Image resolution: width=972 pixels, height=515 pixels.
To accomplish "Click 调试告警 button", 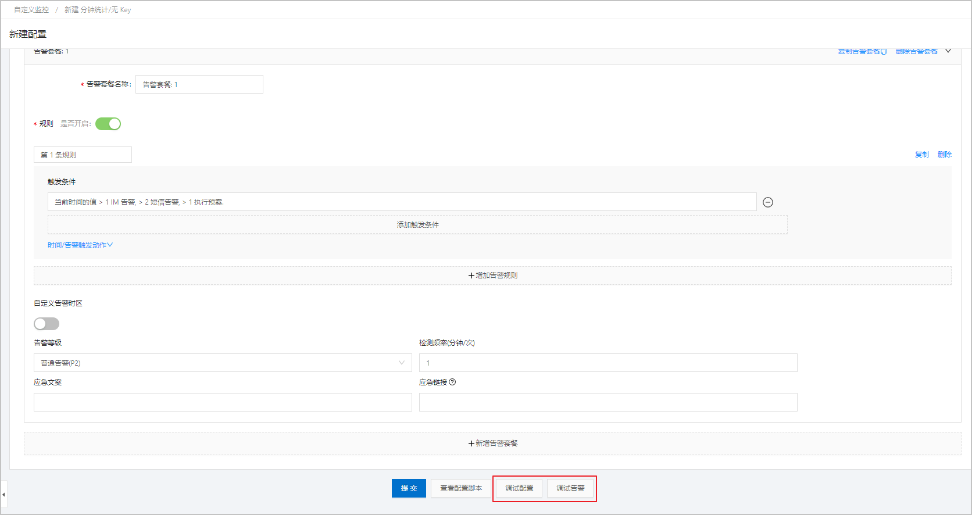I will coord(570,488).
